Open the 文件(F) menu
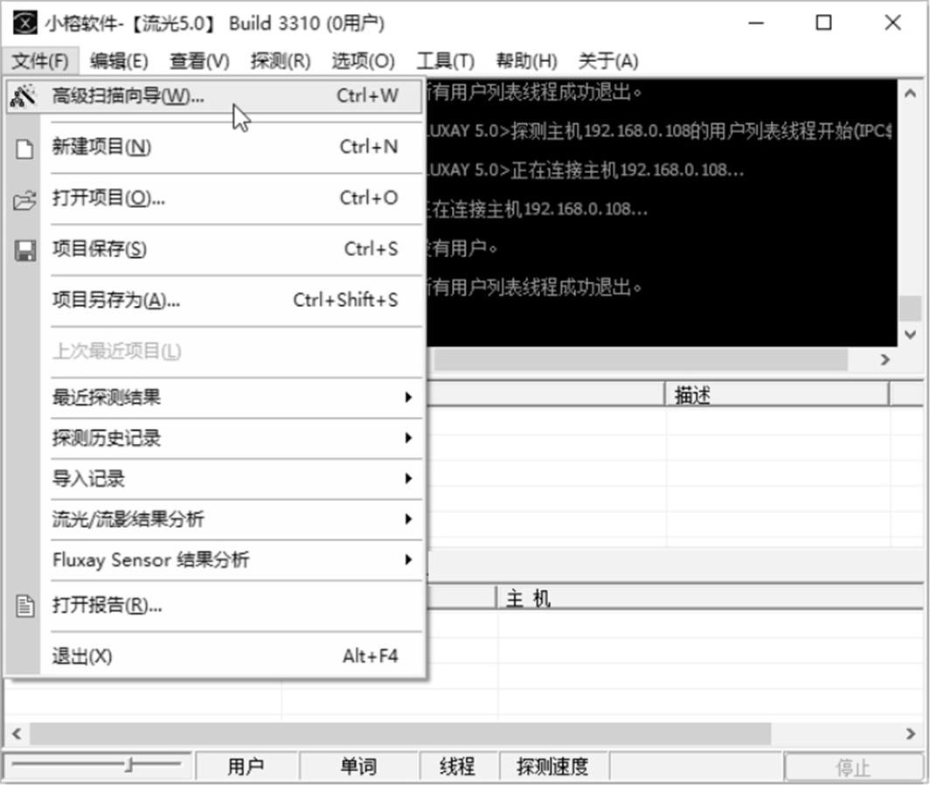This screenshot has width=930, height=785. [39, 60]
